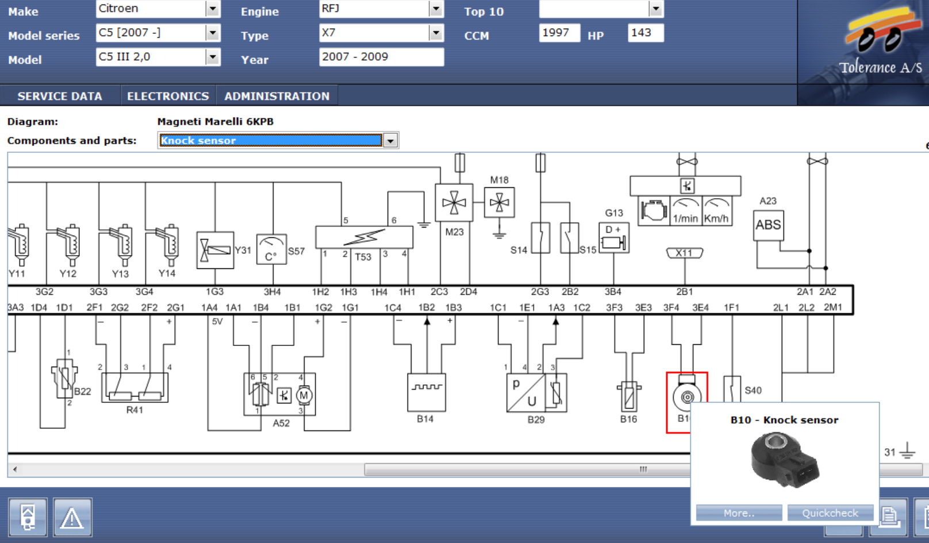Expand the Top 10 dropdown

655,9
